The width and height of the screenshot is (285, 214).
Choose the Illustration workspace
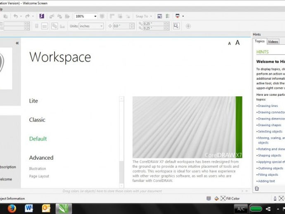(38, 169)
